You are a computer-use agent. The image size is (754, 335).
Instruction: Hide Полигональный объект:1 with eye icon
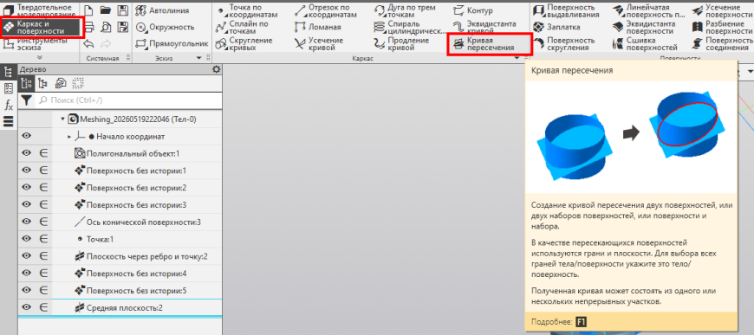(27, 154)
